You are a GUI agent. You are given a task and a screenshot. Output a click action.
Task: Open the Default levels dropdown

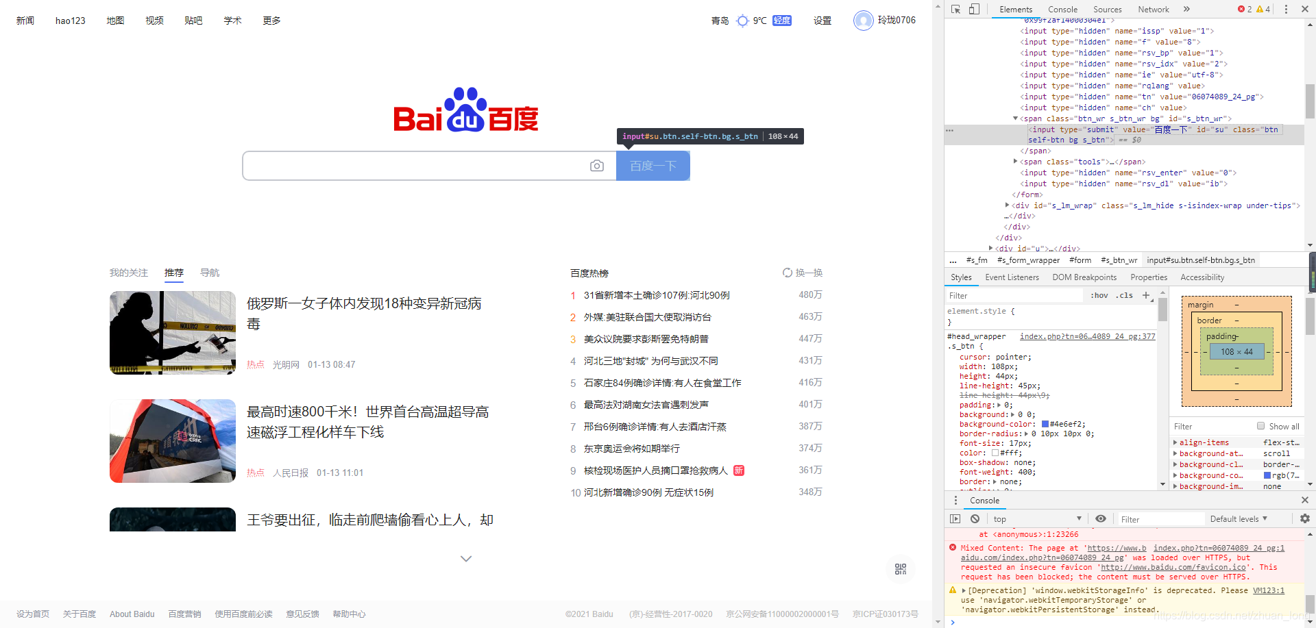[x=1238, y=518]
